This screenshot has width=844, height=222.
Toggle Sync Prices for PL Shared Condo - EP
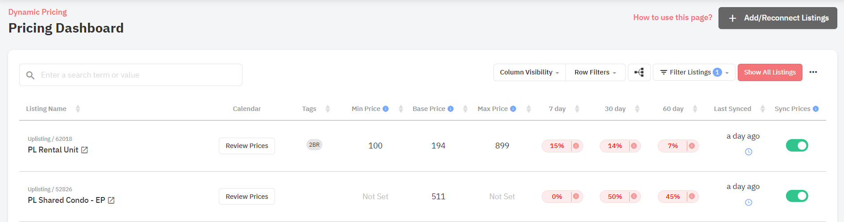(x=797, y=196)
